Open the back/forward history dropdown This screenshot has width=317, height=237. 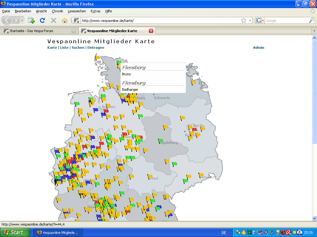point(22,21)
